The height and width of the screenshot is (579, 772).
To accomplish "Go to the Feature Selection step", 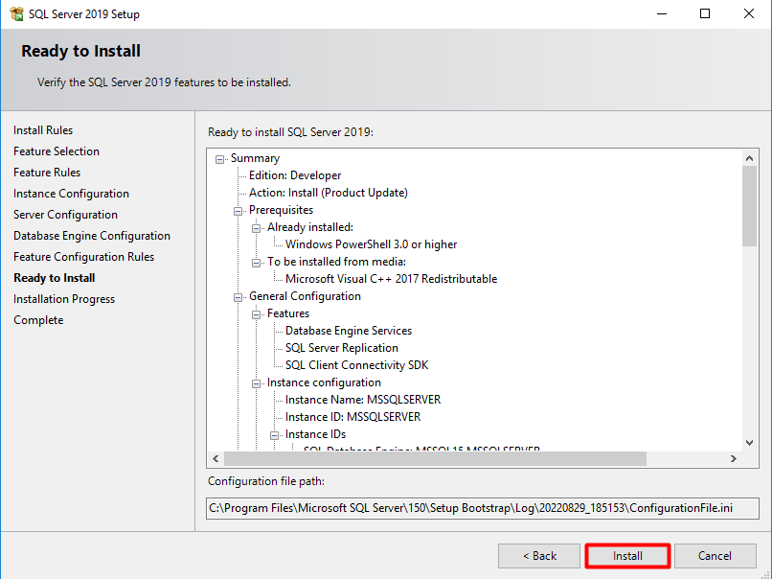I will tap(57, 151).
